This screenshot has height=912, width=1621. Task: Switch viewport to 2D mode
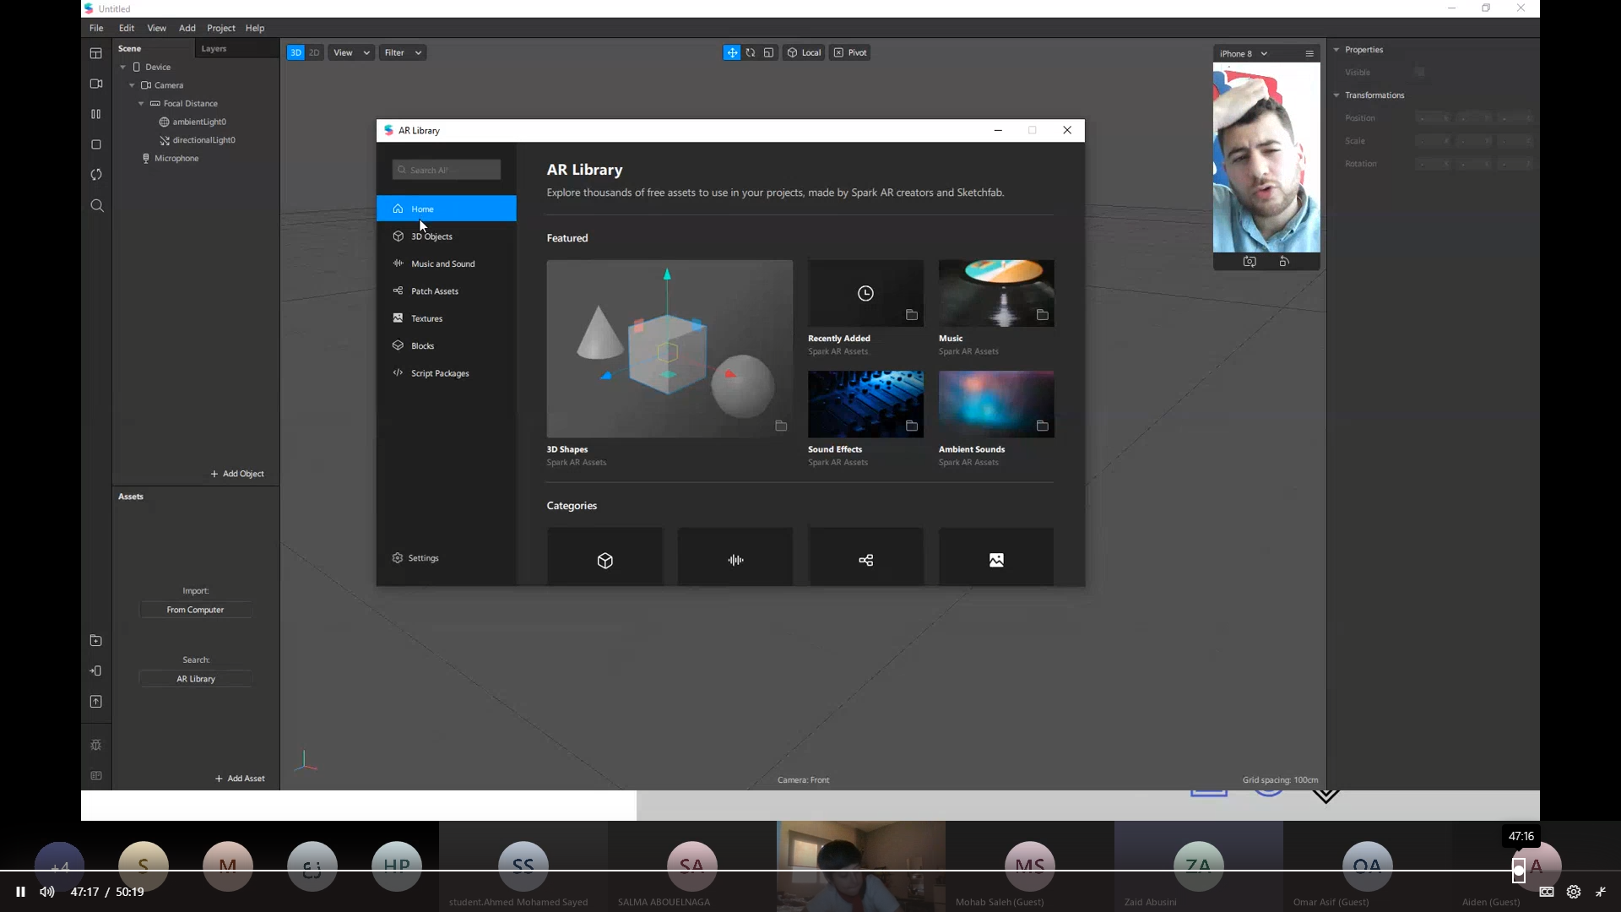pos(314,52)
